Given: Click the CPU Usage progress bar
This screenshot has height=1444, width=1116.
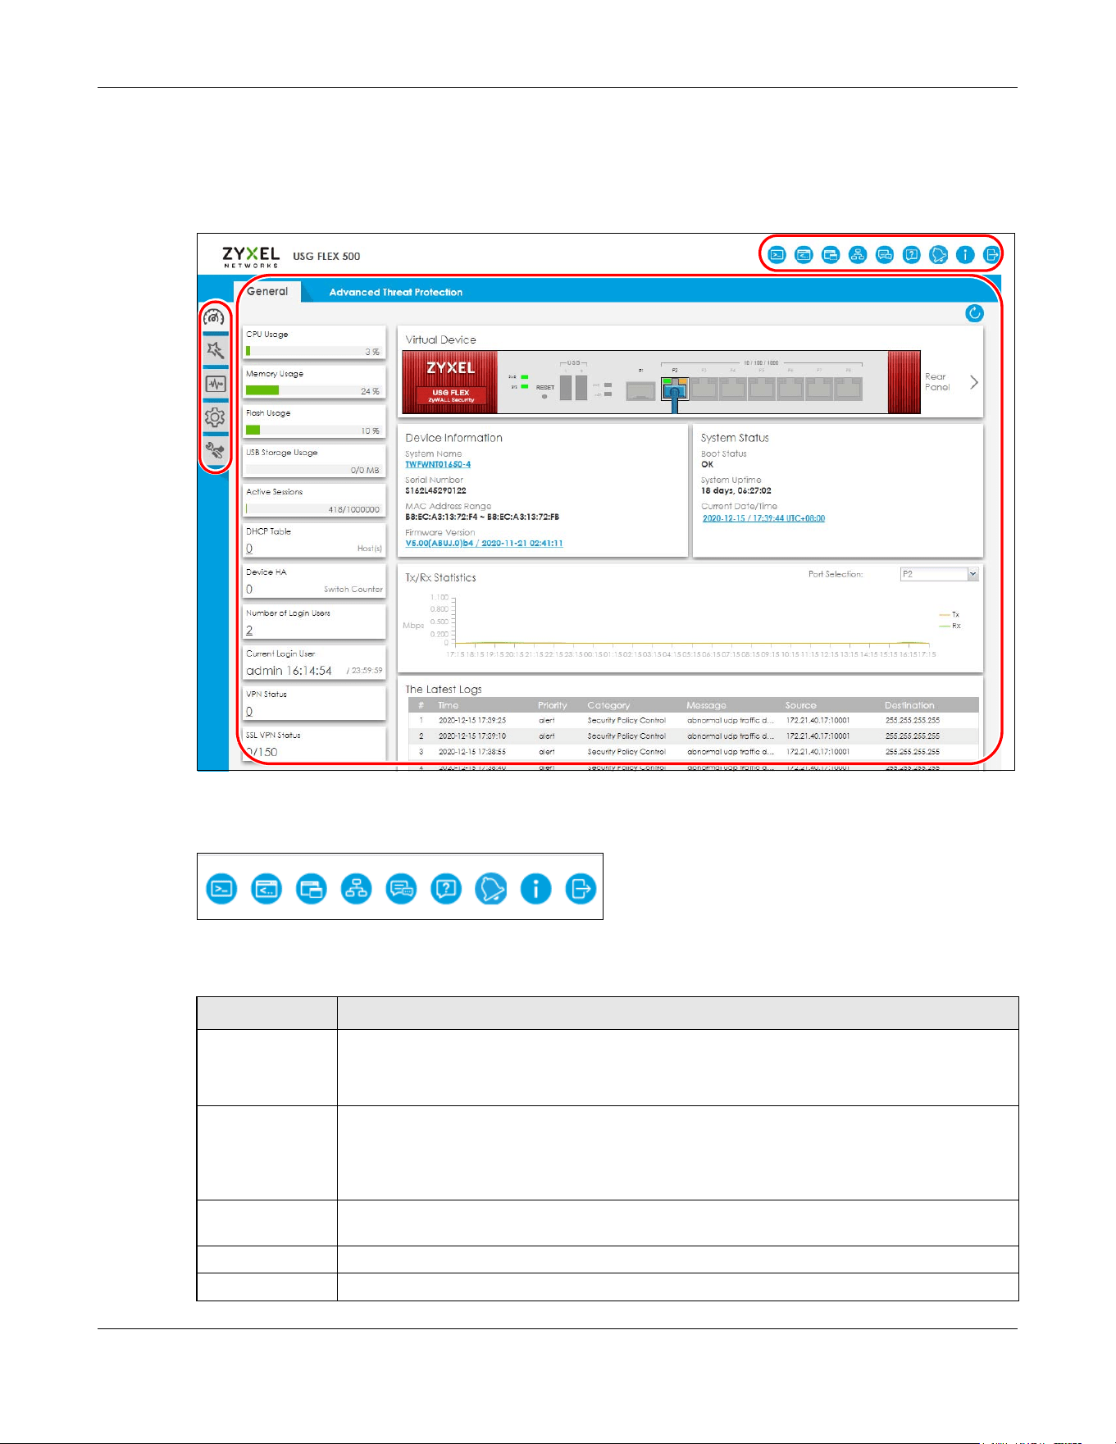Looking at the screenshot, I should tap(313, 351).
